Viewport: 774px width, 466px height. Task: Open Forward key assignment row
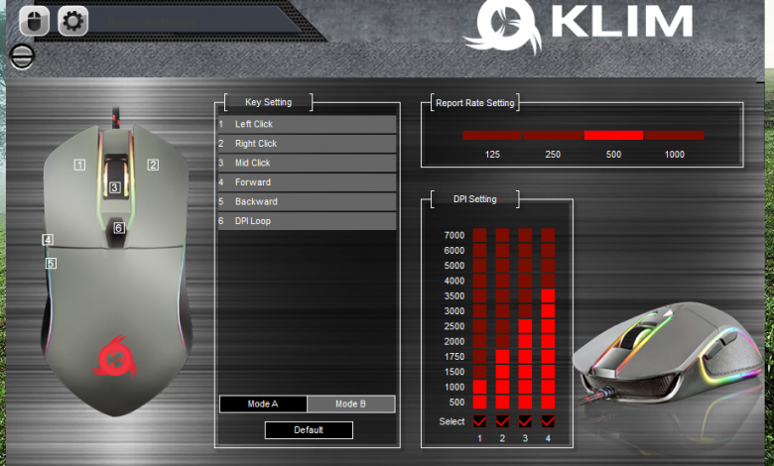pos(307,182)
